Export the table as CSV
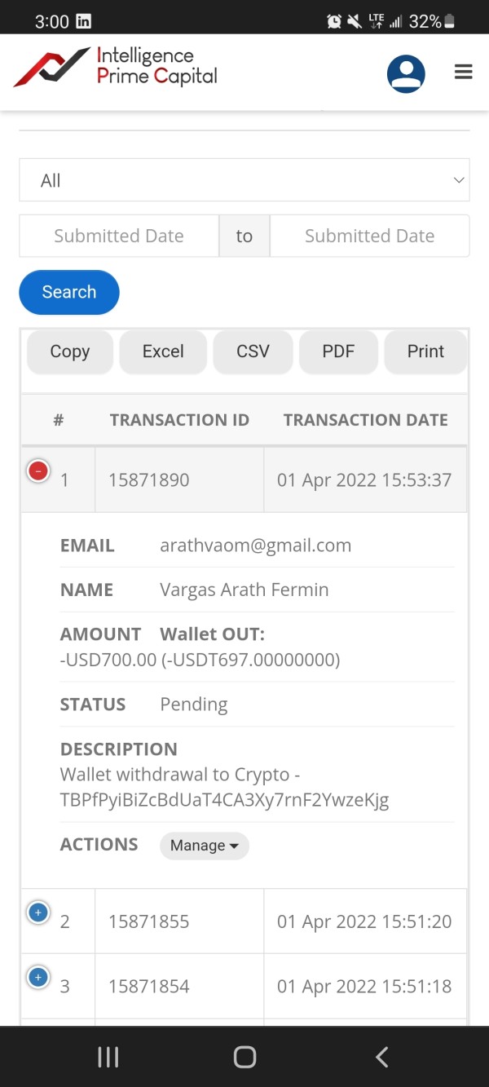The image size is (489, 1087). pyautogui.click(x=253, y=351)
